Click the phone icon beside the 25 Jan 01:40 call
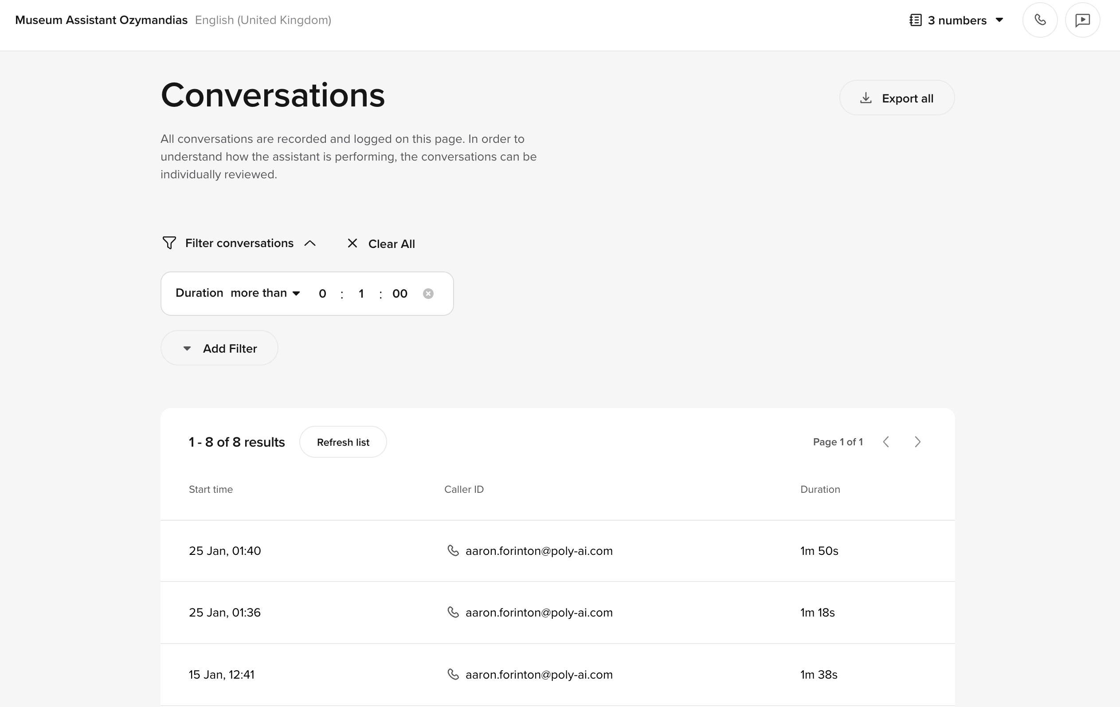Viewport: 1120px width, 707px height. click(453, 550)
